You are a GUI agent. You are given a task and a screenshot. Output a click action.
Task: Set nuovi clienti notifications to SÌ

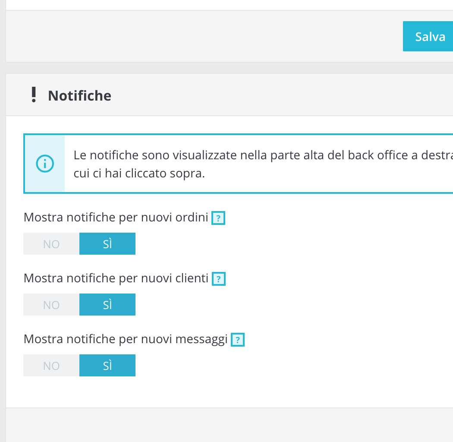(x=107, y=305)
